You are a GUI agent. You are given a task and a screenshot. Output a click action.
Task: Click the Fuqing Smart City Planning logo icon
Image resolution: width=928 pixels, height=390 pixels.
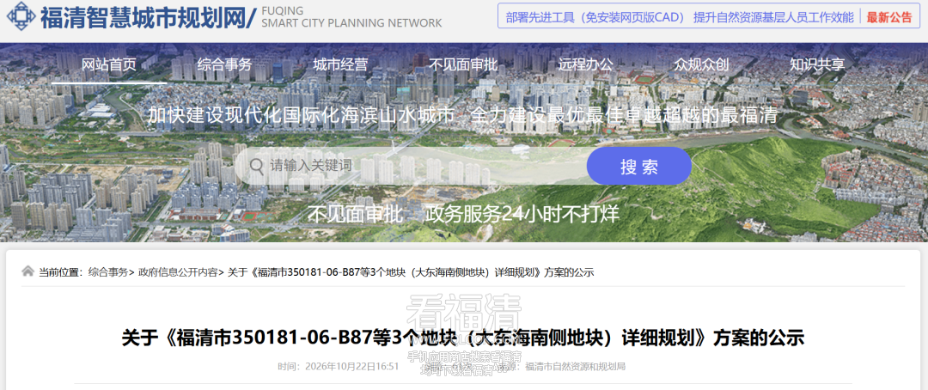(x=21, y=17)
